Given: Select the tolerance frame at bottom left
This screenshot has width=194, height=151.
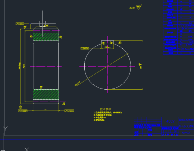Looking at the screenshot, I should point(23,111).
